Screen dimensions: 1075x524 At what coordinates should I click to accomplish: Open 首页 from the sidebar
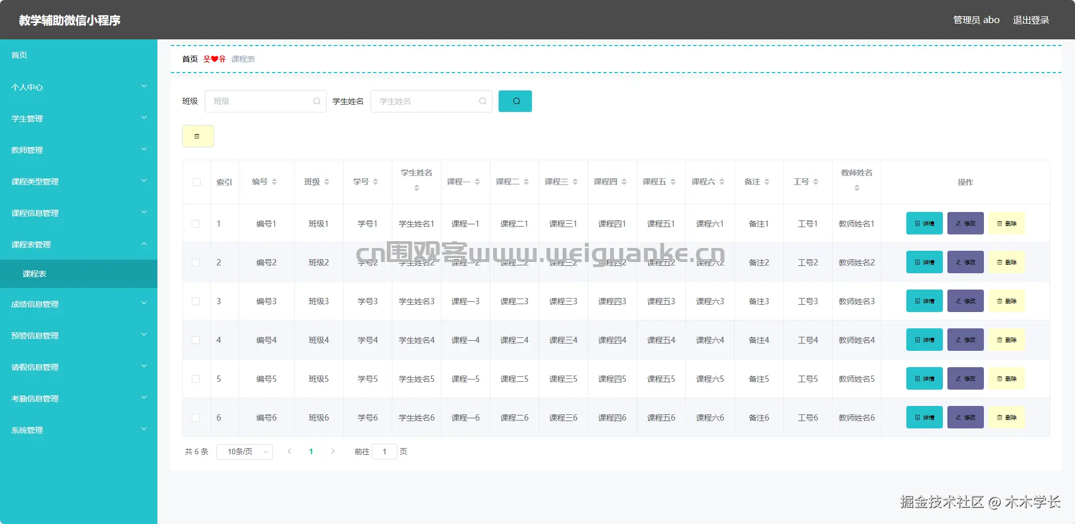(19, 55)
